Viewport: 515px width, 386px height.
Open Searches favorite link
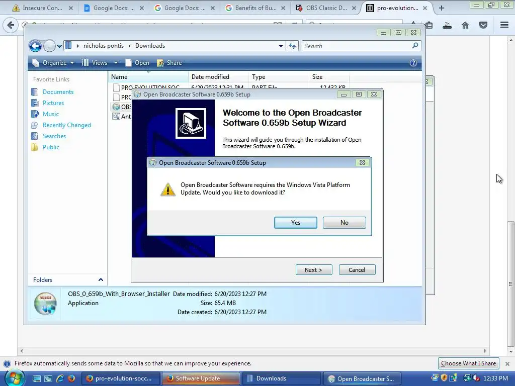click(x=54, y=136)
